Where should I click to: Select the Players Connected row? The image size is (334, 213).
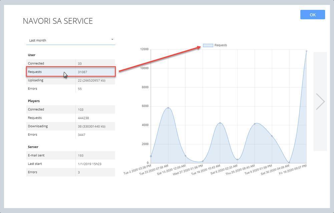point(71,109)
